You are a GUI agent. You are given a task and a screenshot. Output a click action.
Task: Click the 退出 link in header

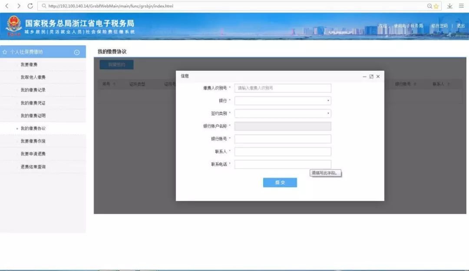[460, 26]
